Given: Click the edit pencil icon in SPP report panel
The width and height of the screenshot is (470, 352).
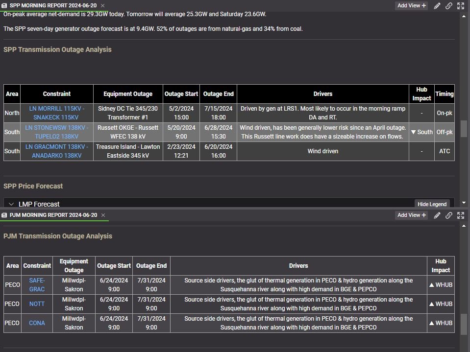Looking at the screenshot, I should pyautogui.click(x=437, y=6).
